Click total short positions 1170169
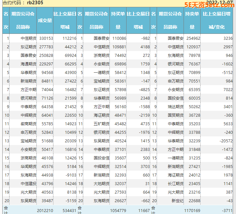The image size is (236, 214). tap(192, 210)
